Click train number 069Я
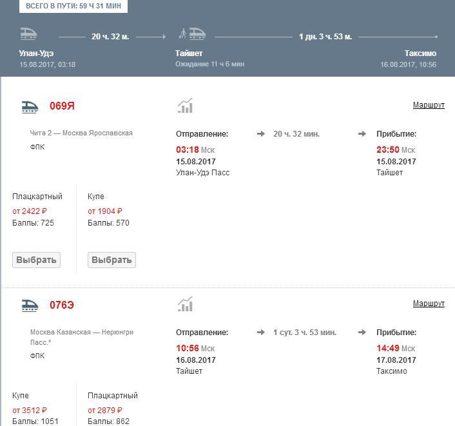The width and height of the screenshot is (455, 426). click(x=62, y=106)
